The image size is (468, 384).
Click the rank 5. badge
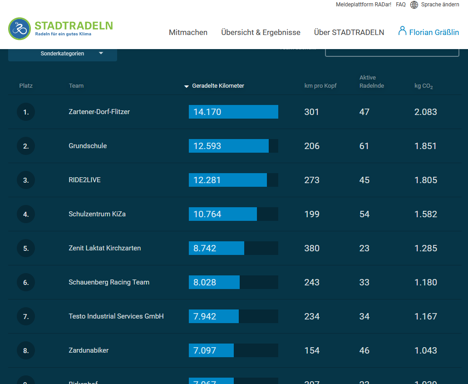click(x=26, y=248)
